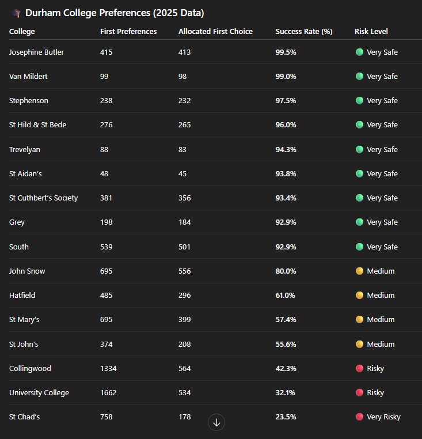This screenshot has height=439, width=422.
Task: Click the First Preferences column header
Action: pos(128,31)
